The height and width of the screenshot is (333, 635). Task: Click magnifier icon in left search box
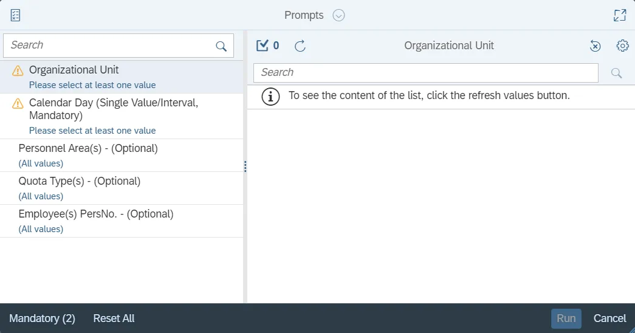[221, 46]
